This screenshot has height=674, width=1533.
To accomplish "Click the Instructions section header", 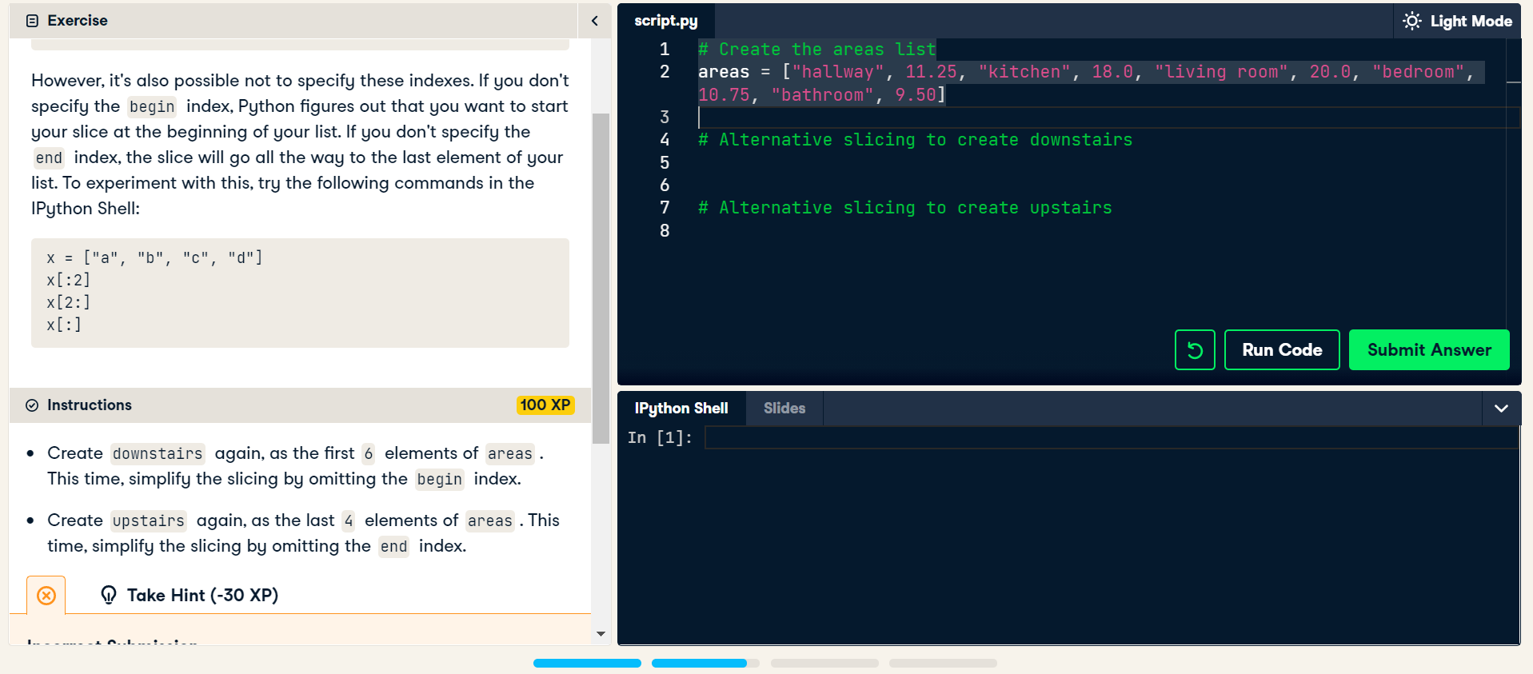I will coord(300,405).
